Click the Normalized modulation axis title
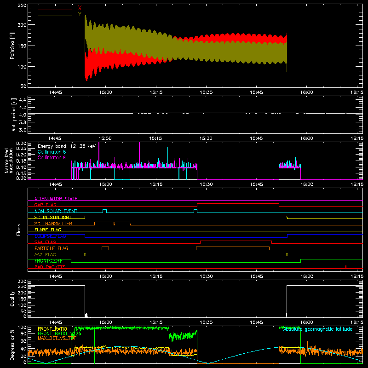This screenshot has width=368, height=368. pyautogui.click(x=9, y=161)
